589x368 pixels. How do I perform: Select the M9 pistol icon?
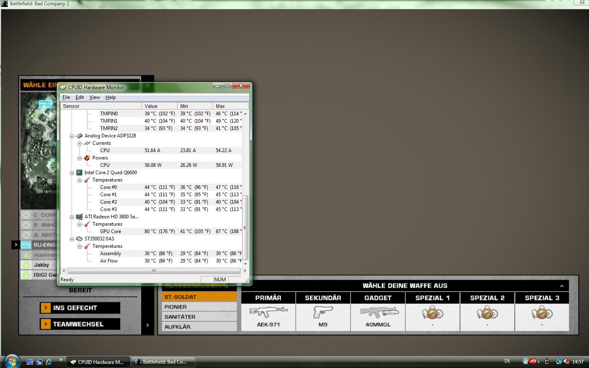(x=323, y=313)
